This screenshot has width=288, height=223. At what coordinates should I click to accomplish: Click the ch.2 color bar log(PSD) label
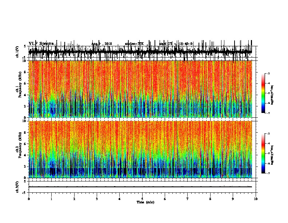click(272, 155)
